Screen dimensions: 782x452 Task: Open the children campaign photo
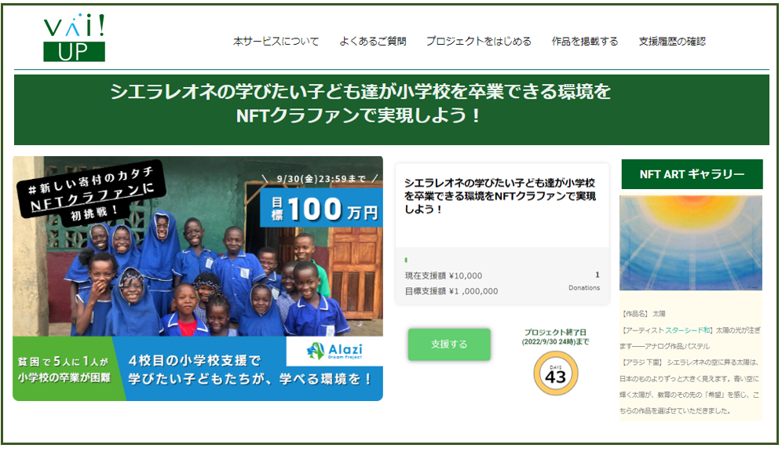point(198,278)
